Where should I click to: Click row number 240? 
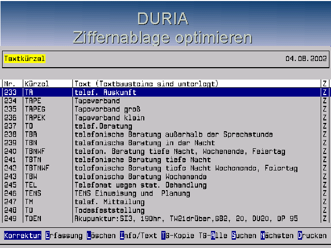10,151
